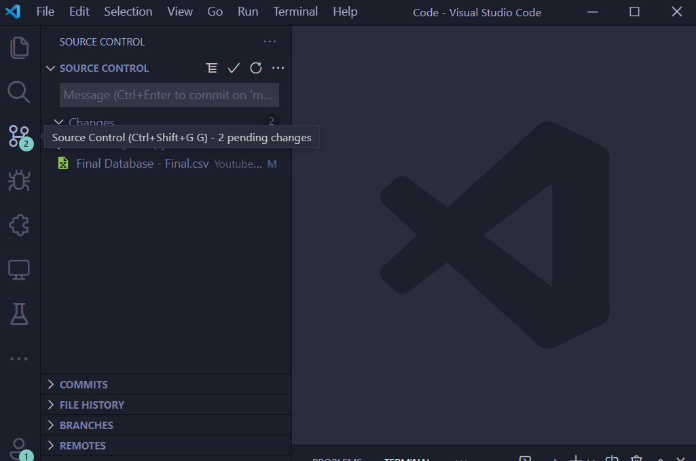Expand the BRANCHES section
The height and width of the screenshot is (461, 696).
tap(166, 425)
